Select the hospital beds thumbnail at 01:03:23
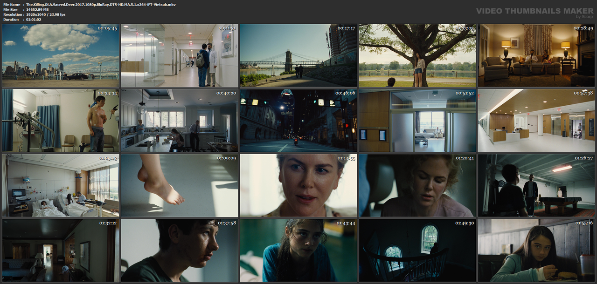The height and width of the screenshot is (284, 597). 61,186
